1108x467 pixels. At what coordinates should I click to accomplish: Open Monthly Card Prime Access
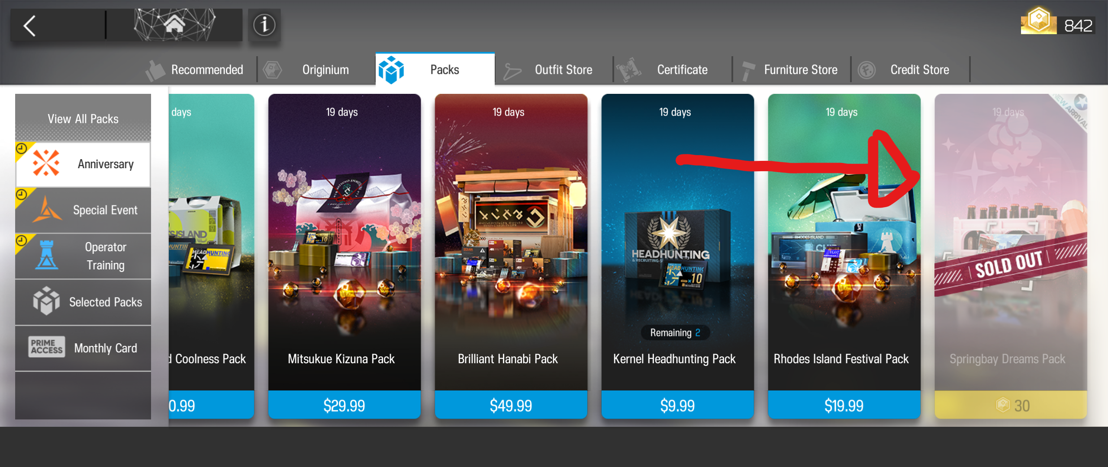(x=83, y=348)
